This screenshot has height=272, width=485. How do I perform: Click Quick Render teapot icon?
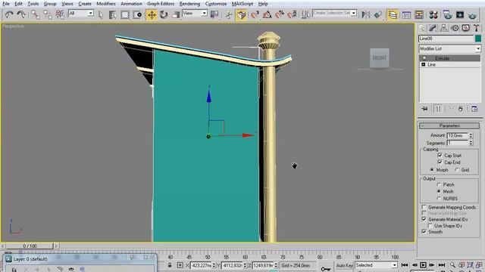472,14
